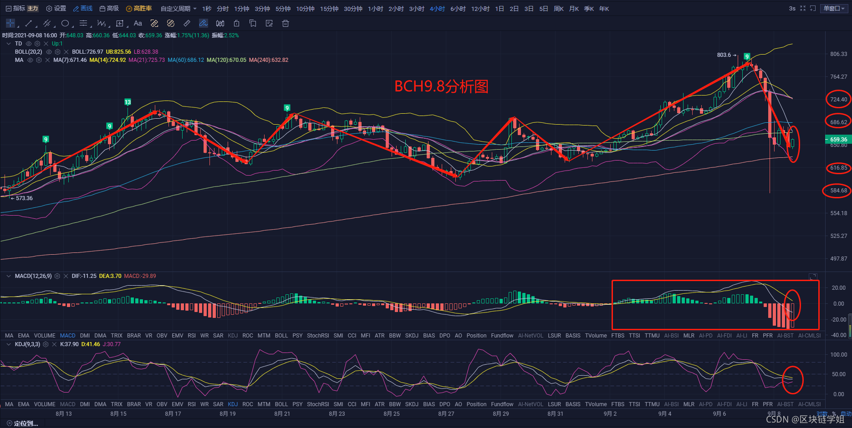The image size is (852, 428).
Task: Click the second ruler range tool
Action: click(171, 23)
